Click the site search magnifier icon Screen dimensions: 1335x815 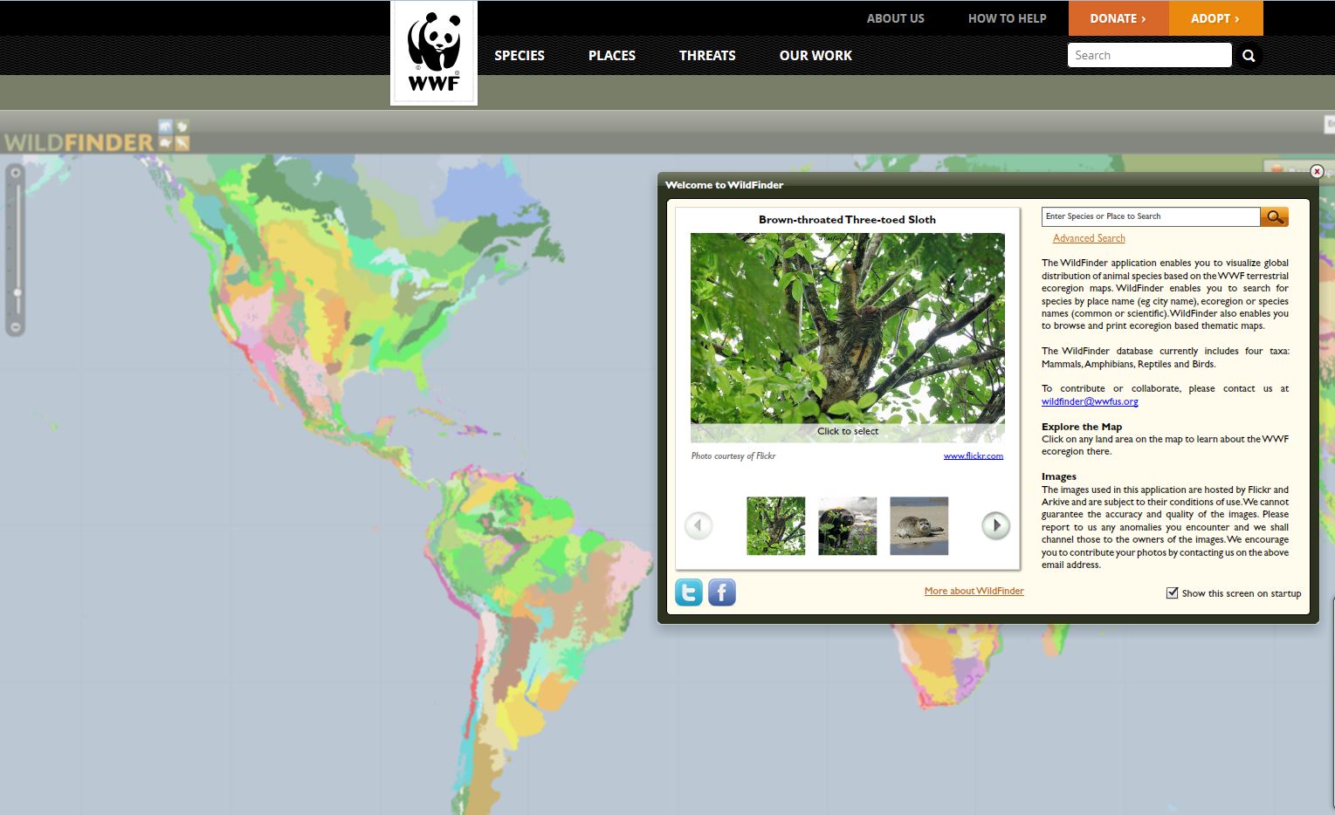click(1249, 56)
